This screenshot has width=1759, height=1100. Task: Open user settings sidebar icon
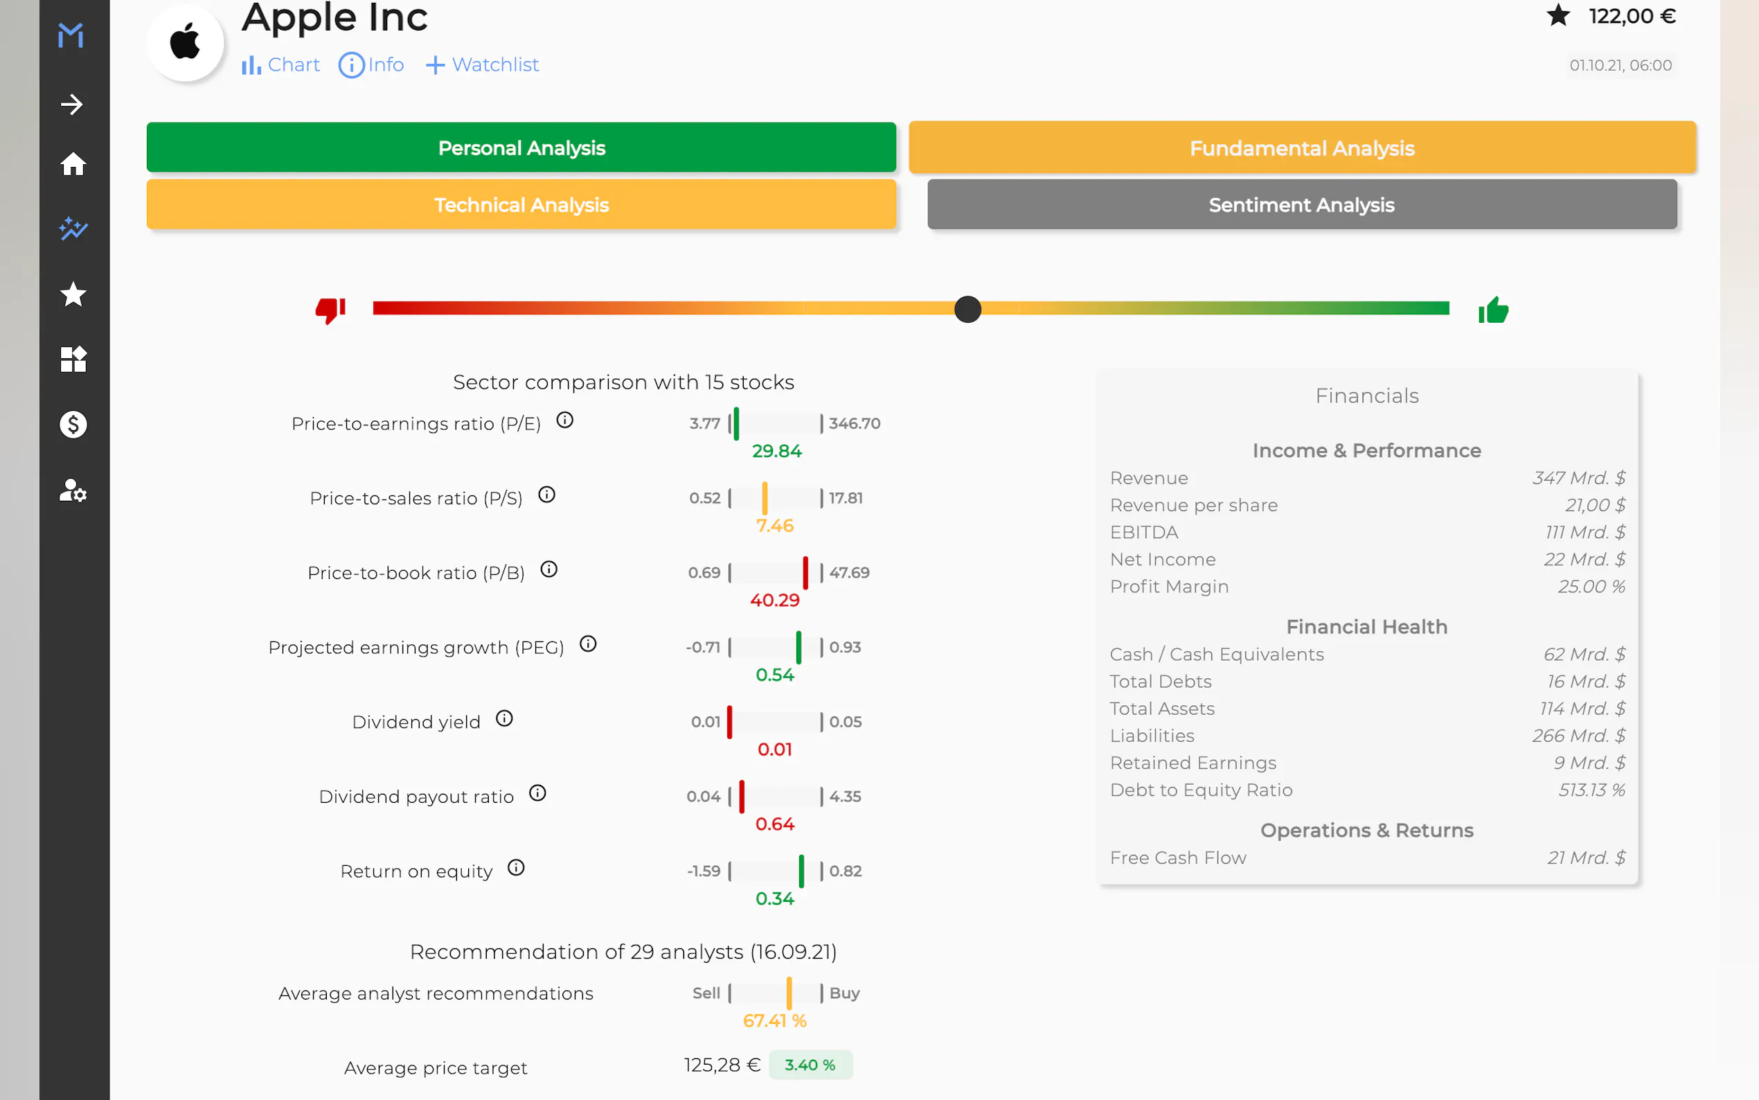coord(73,490)
